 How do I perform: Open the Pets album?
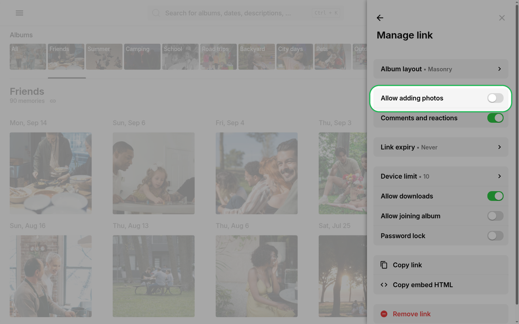(333, 57)
